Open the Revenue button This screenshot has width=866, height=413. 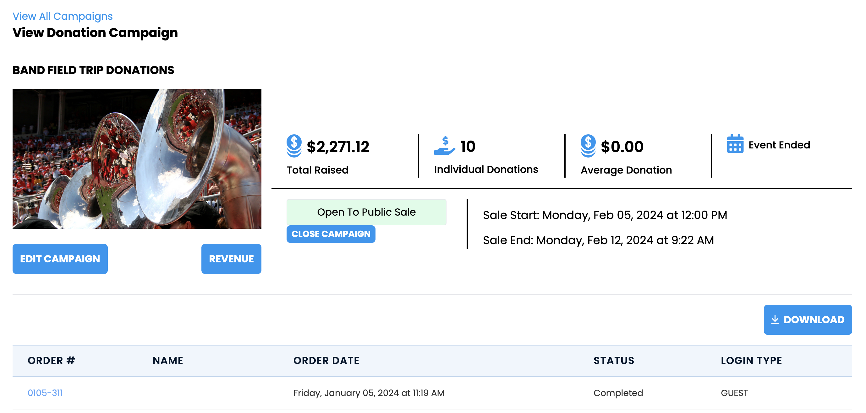pos(231,259)
